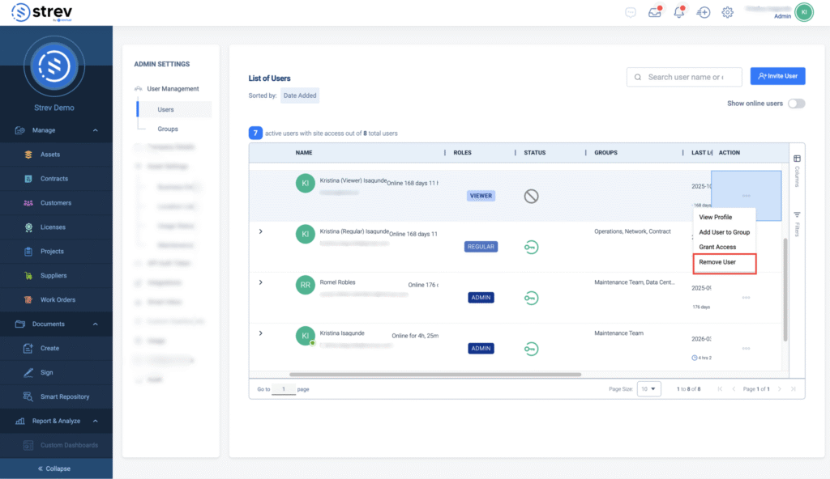830x479 pixels.
Task: Open the Filters side panel
Action: click(797, 221)
